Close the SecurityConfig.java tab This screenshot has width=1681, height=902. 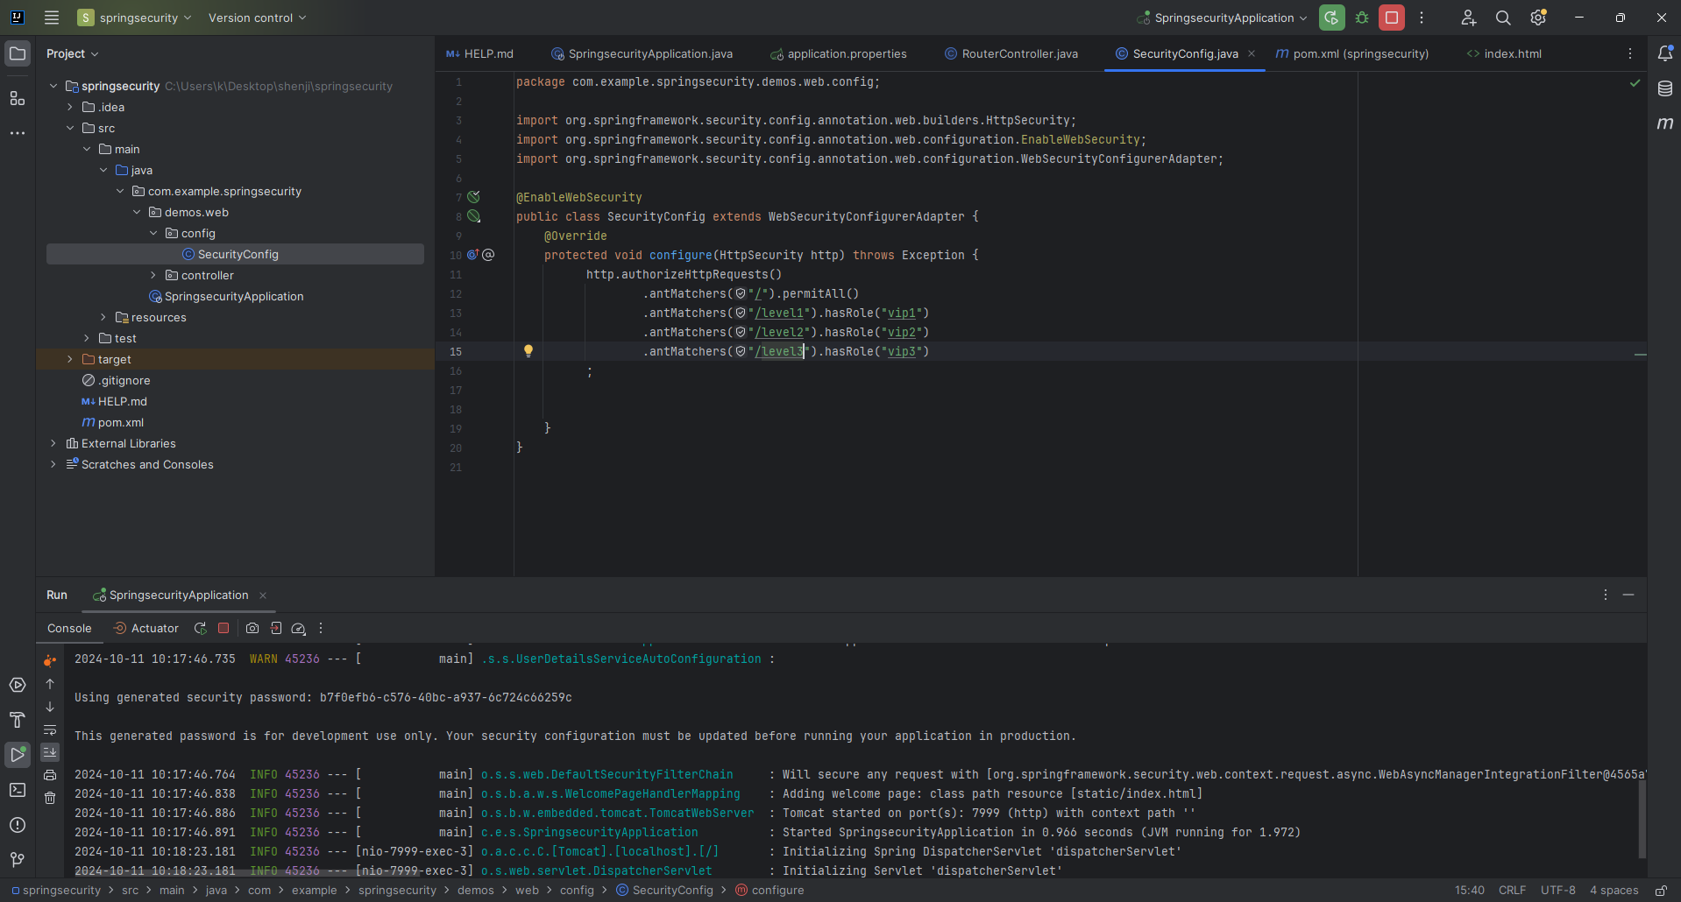1252,53
